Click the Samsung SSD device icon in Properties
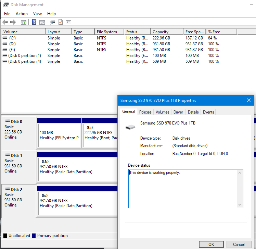Screen dimensions: 256x249 pyautogui.click(x=130, y=127)
